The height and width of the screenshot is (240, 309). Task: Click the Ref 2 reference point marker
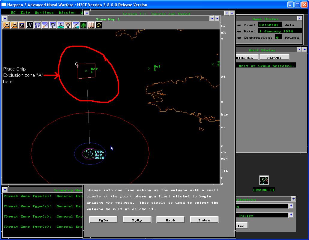(149, 69)
